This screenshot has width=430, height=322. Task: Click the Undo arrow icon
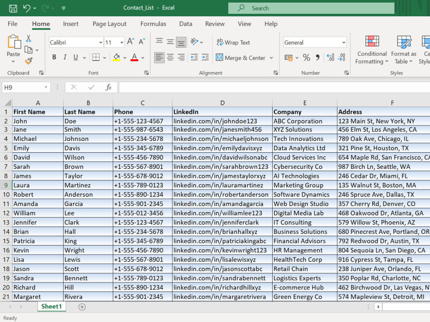tap(27, 8)
